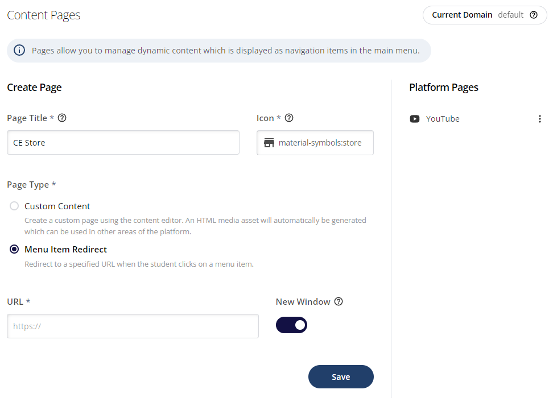Open the YouTube page options menu

click(x=539, y=119)
